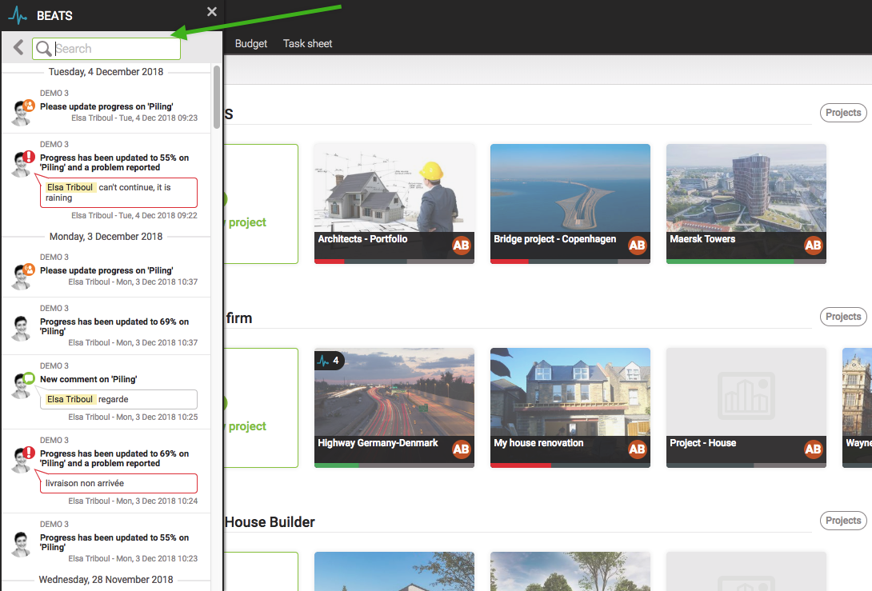The image size is (872, 591).
Task: Close the Beats panel
Action: coord(212,12)
